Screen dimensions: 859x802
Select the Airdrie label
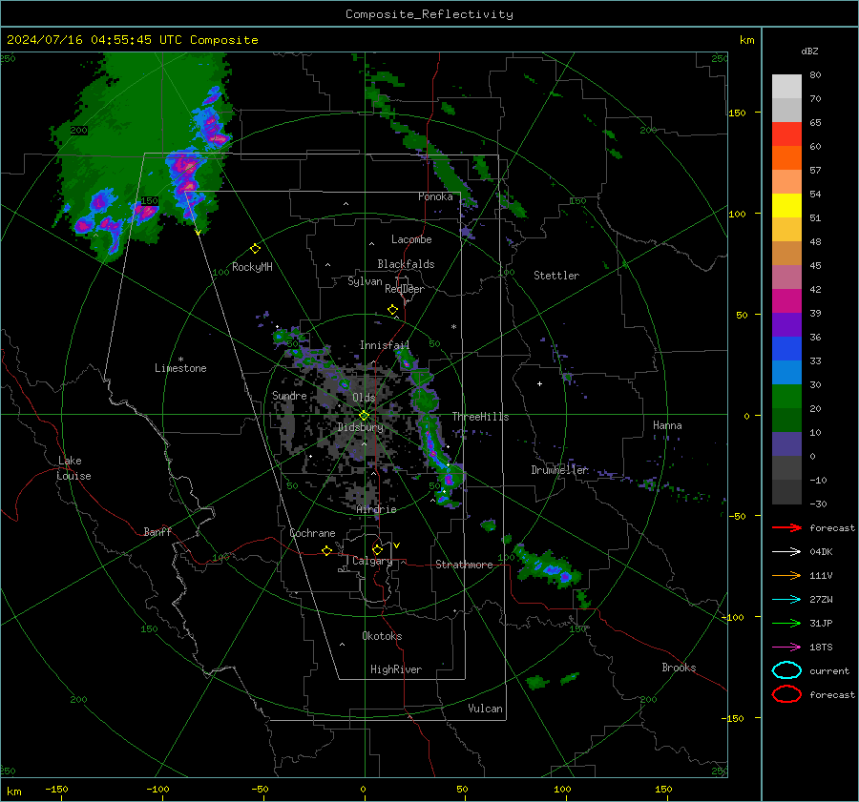point(376,509)
